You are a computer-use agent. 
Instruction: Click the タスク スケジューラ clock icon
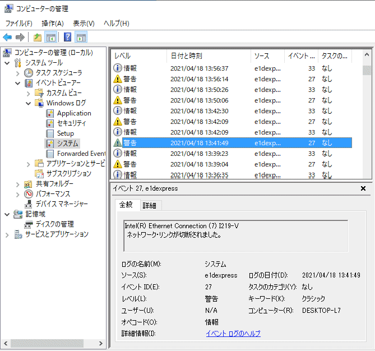[x=29, y=73]
